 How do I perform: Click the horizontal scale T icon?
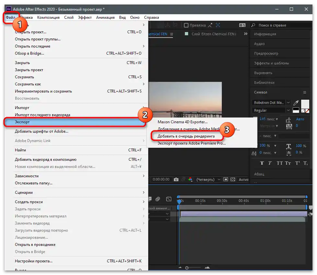tap(289, 146)
